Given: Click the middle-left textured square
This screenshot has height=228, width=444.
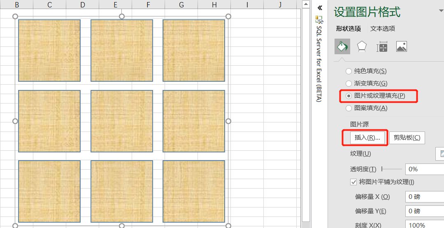Looking at the screenshot, I should click(x=49, y=121).
